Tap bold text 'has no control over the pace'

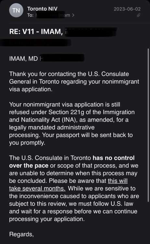click(72, 162)
